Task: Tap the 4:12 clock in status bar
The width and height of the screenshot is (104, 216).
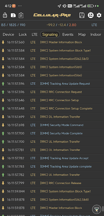Action: click(x=8, y=6)
